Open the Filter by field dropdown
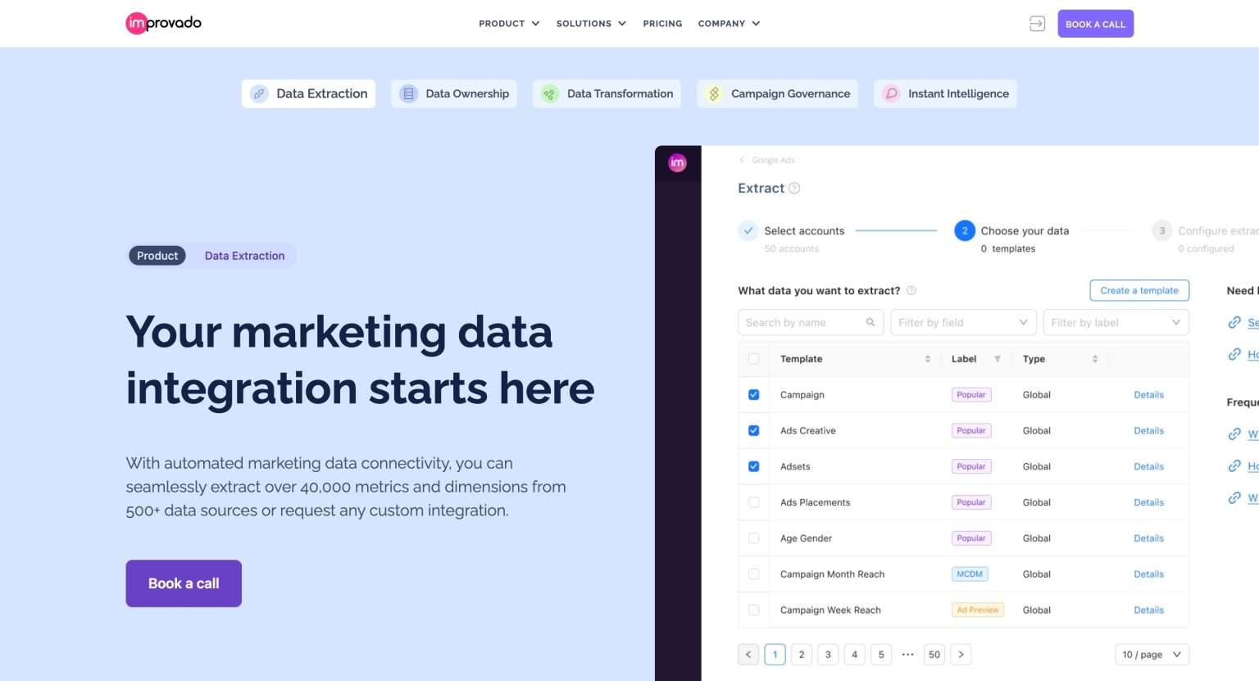This screenshot has height=681, width=1259. coord(963,322)
